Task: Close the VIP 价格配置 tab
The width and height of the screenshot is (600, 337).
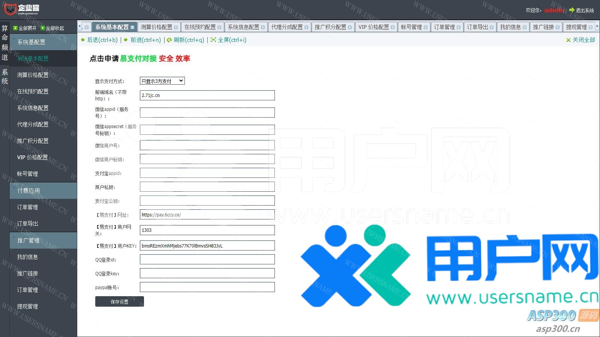Action: 393,27
